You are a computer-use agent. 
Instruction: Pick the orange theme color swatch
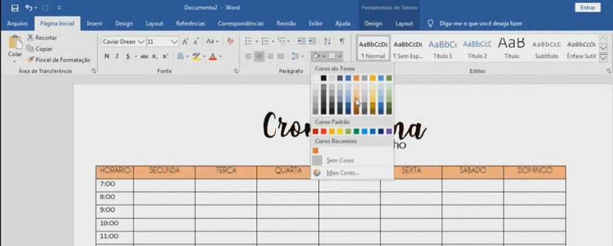click(357, 78)
